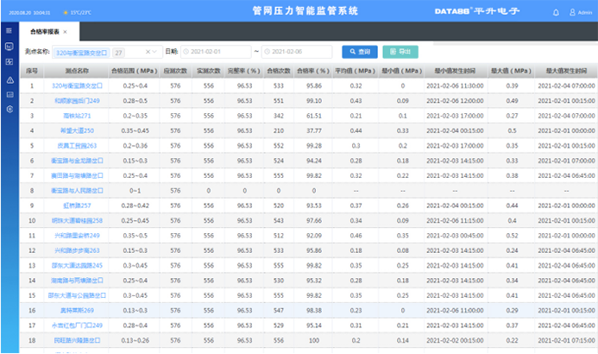This screenshot has height=354, width=598.
Task: Click the 100 pass rate cell in row 18
Action: 314,340
